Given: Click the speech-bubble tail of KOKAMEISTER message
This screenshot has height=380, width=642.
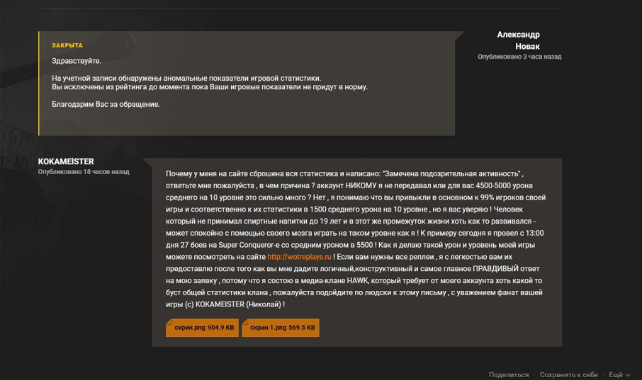Looking at the screenshot, I should (147, 163).
